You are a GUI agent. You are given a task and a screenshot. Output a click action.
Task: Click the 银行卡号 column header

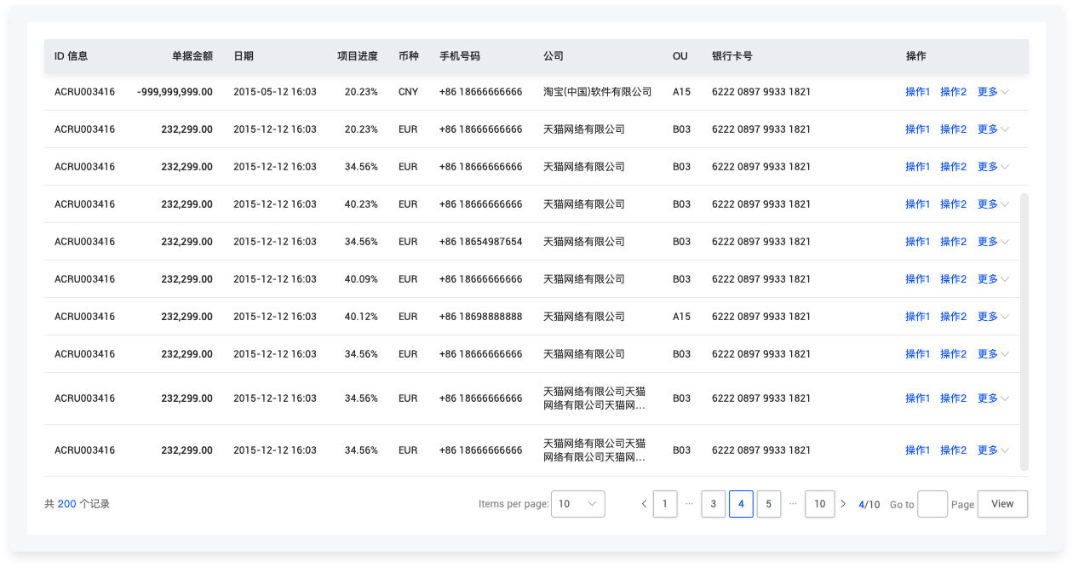click(732, 56)
